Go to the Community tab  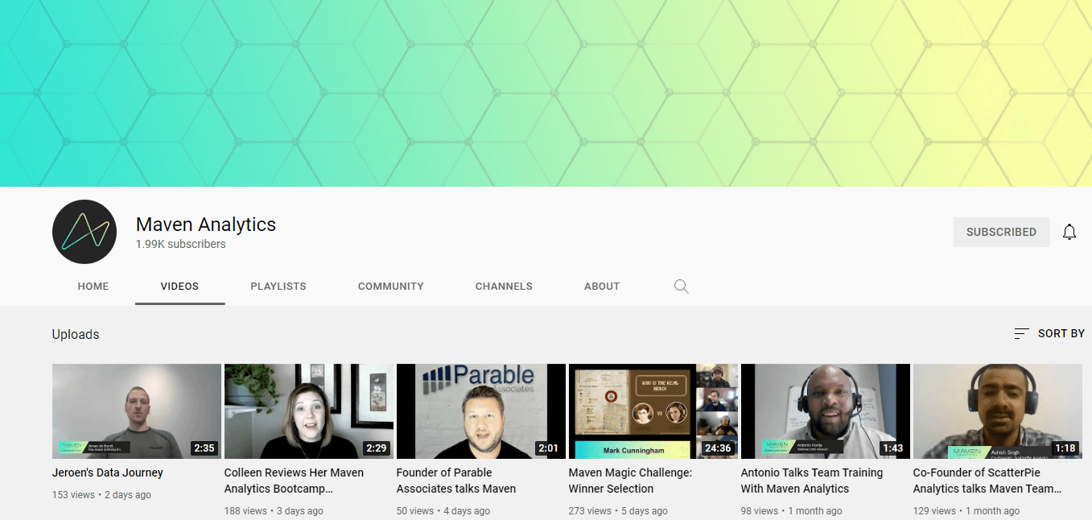coord(391,287)
